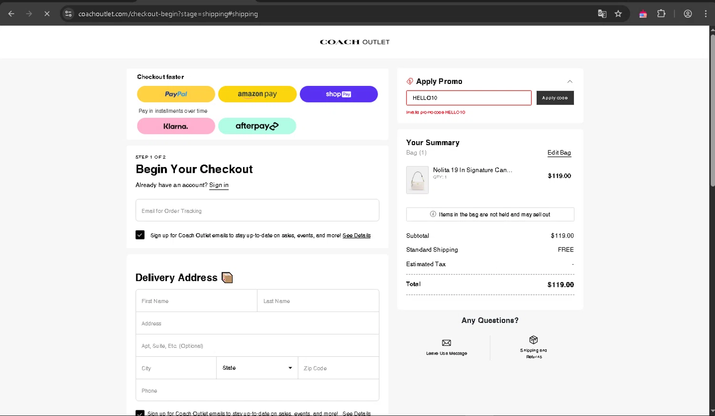The height and width of the screenshot is (416, 715).
Task: Open site information icon in address bar
Action: (69, 14)
